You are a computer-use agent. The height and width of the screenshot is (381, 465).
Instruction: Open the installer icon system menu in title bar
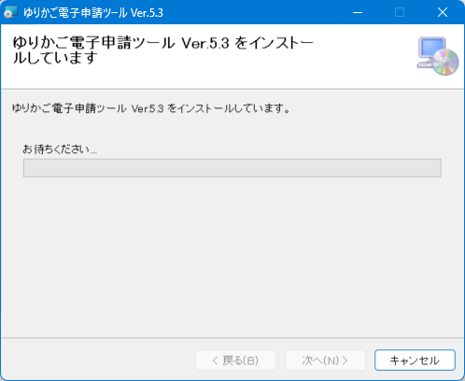[x=10, y=12]
